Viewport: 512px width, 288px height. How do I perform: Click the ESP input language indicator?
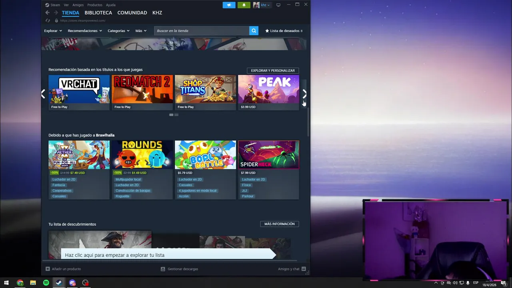click(476, 283)
